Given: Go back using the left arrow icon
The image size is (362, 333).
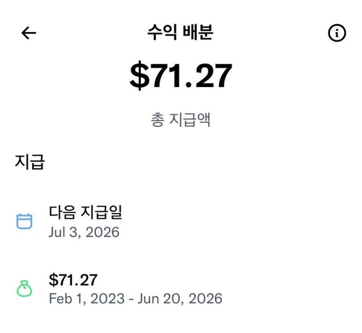Looking at the screenshot, I should pos(29,33).
